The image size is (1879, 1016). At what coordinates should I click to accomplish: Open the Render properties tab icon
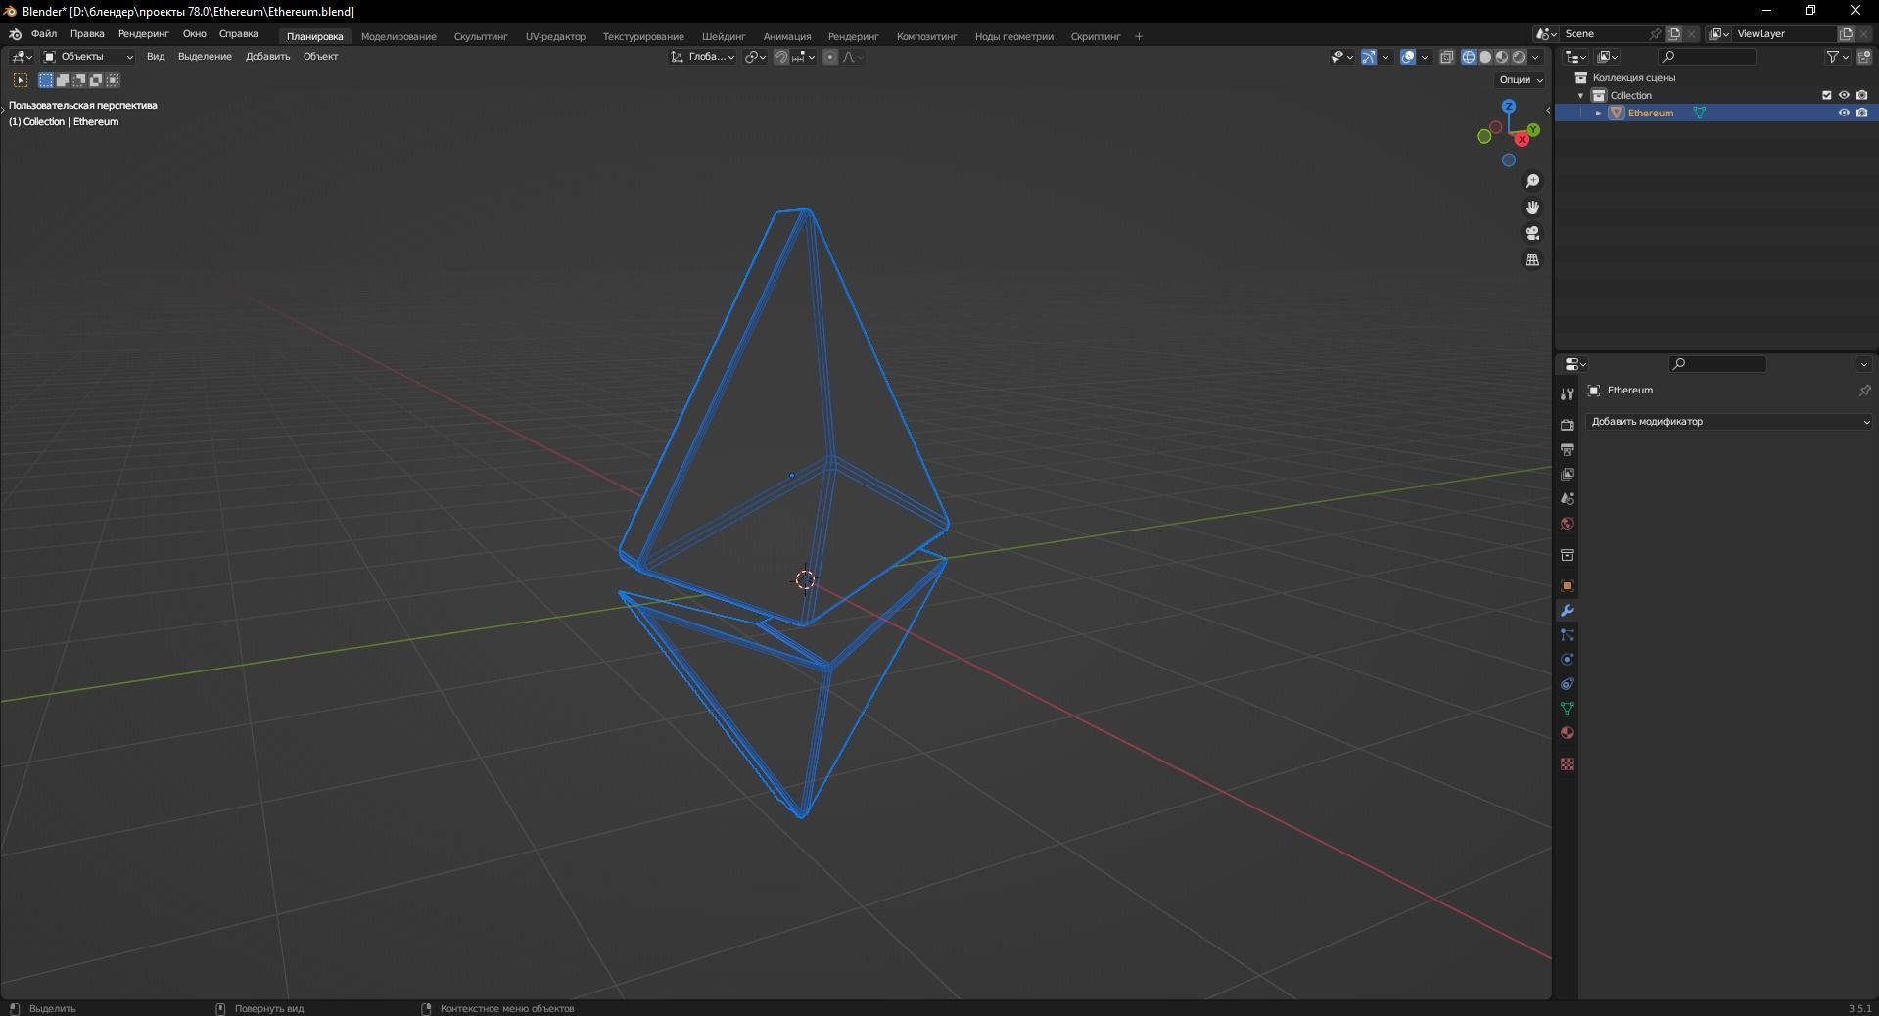pyautogui.click(x=1567, y=425)
